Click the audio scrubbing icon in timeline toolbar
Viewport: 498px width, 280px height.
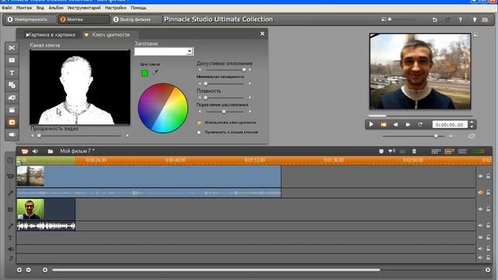[392, 152]
